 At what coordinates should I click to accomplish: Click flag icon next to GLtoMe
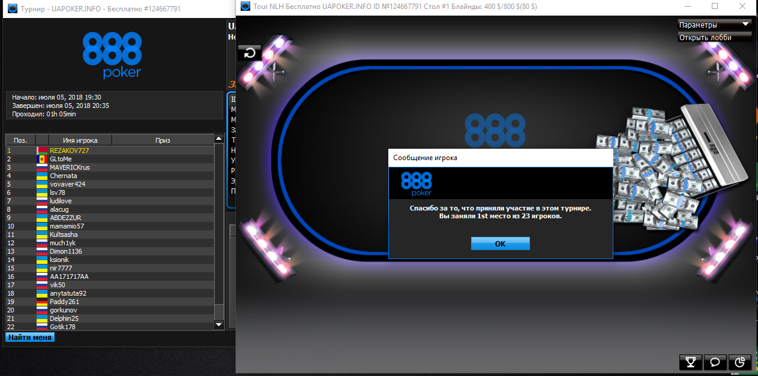pos(42,159)
